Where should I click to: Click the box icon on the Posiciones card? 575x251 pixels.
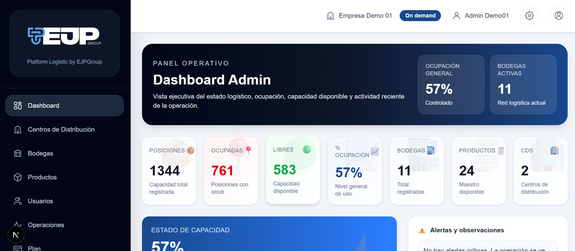tap(191, 150)
